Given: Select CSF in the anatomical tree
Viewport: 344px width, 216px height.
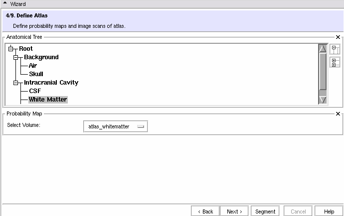Looking at the screenshot, I should [x=34, y=91].
